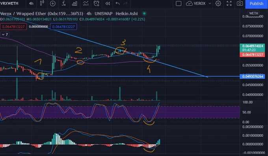
Task: Click the compare or add symbol plus icon
Action: [x=53, y=4]
